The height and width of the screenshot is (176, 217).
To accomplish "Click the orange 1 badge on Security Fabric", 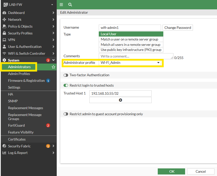I will 48,146.
